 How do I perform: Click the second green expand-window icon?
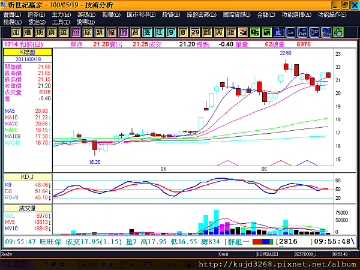coord(266,32)
